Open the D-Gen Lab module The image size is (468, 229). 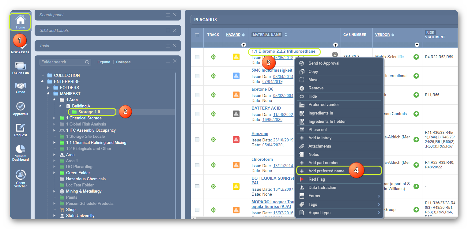click(20, 68)
